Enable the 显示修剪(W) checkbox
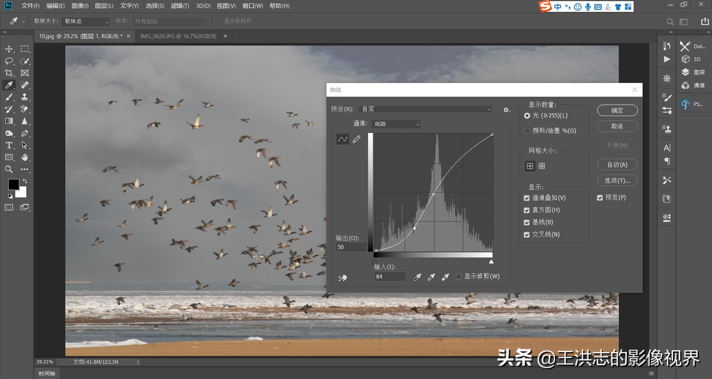 [x=458, y=276]
